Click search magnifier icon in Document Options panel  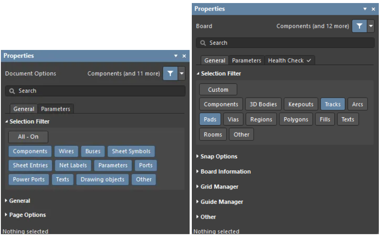click(12, 91)
